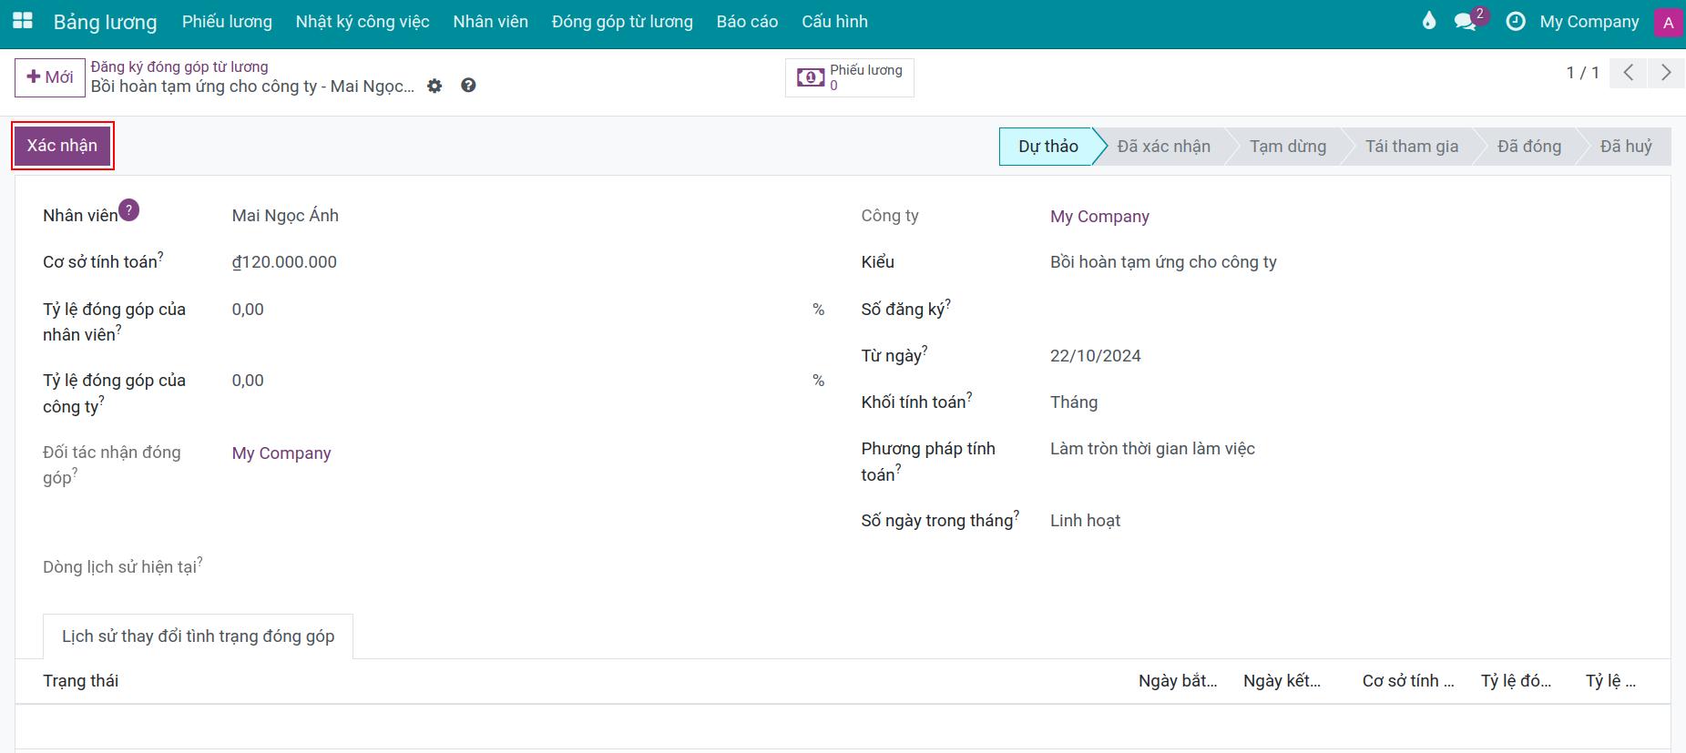Open the Báo cáo menu

point(747,22)
